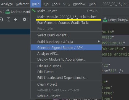Open Edit Libraries and Dependencies...
Screen dimensions: 129x100
click(66, 78)
